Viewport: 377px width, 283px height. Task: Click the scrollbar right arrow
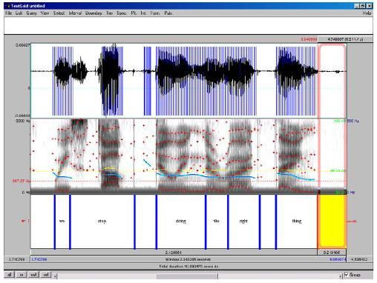pos(340,276)
